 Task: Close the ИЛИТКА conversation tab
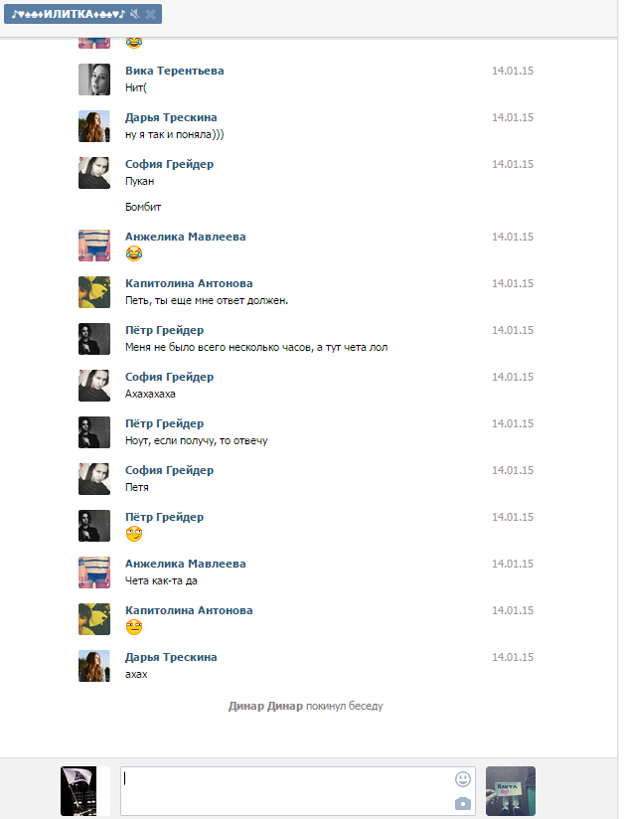[150, 14]
